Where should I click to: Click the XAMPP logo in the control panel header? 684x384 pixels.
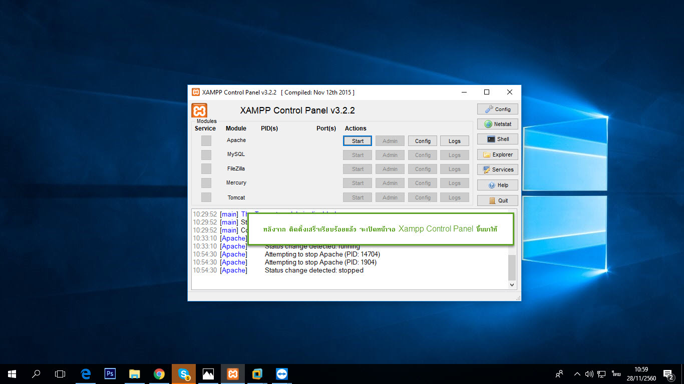(199, 110)
